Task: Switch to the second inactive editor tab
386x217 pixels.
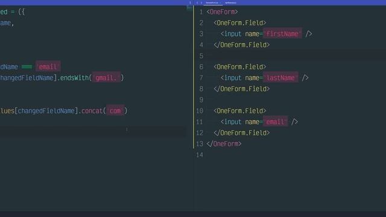Action: (x=230, y=2)
